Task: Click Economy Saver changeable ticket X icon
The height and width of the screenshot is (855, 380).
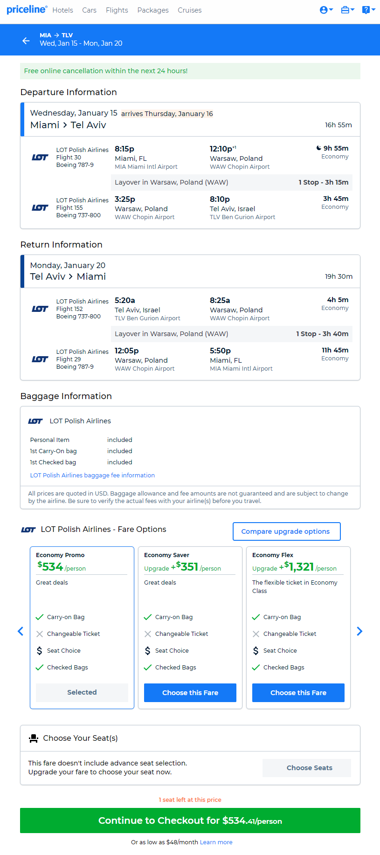Action: [x=148, y=634]
